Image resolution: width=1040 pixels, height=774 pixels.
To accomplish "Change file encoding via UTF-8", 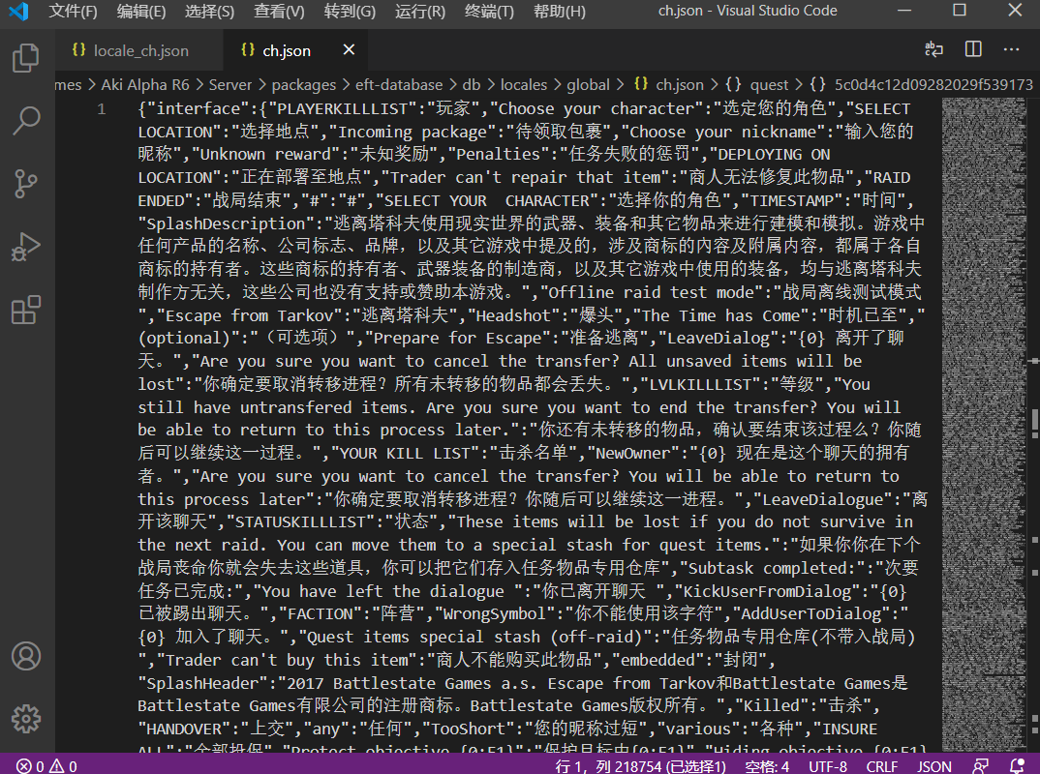I will coord(828,766).
